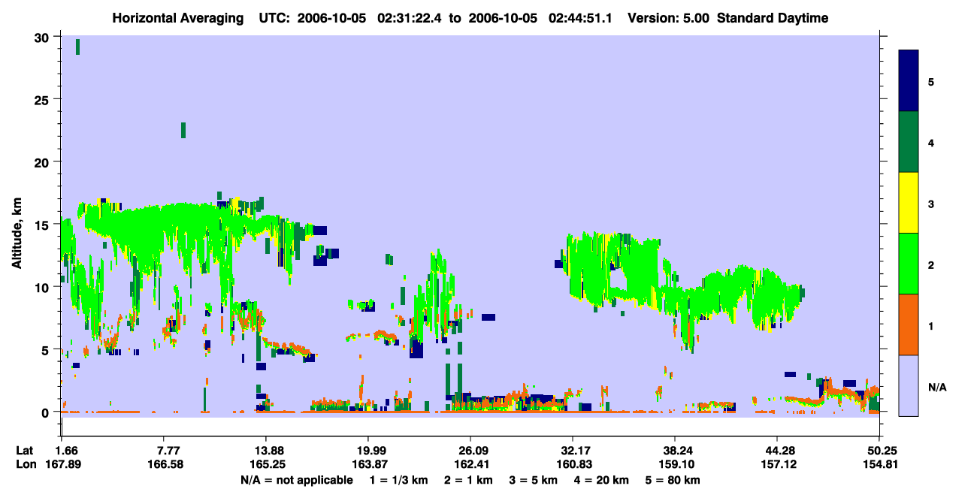Click the 'Version: 5.00' text in the title
977x501 pixels.
[667, 17]
